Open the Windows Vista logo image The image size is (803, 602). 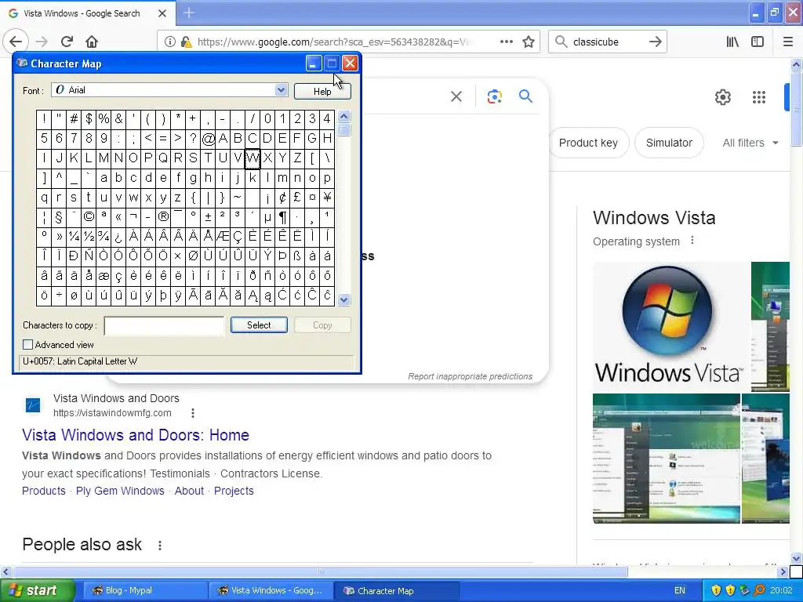coord(671,327)
